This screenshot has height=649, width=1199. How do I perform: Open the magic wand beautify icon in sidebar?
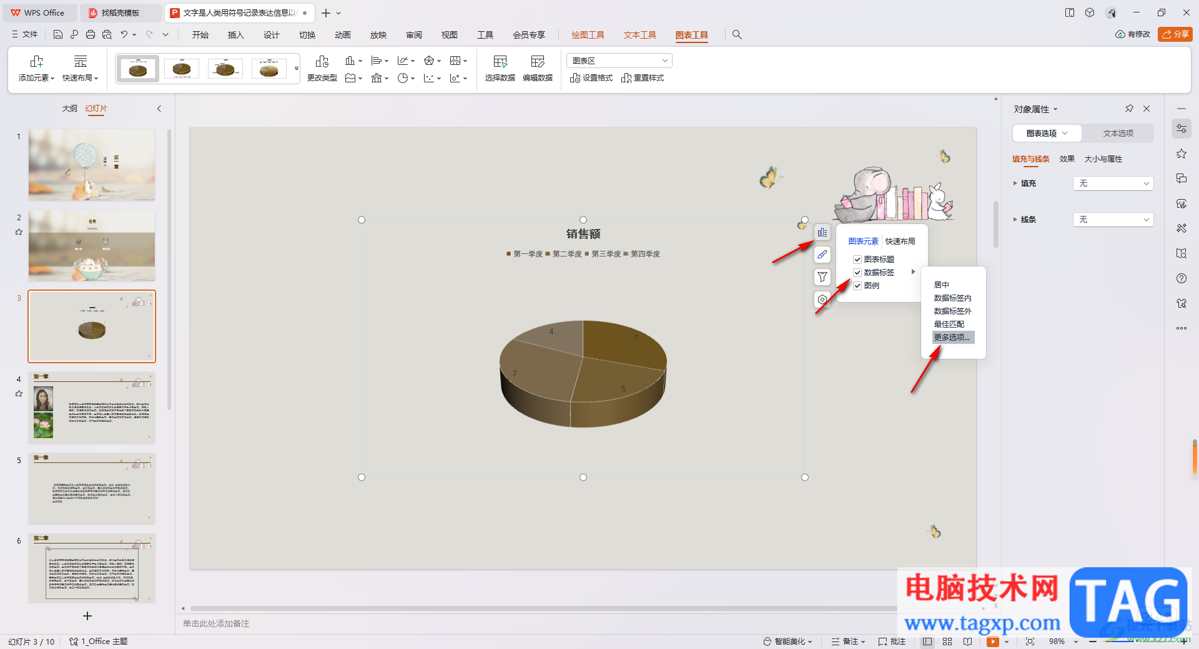(x=1182, y=228)
